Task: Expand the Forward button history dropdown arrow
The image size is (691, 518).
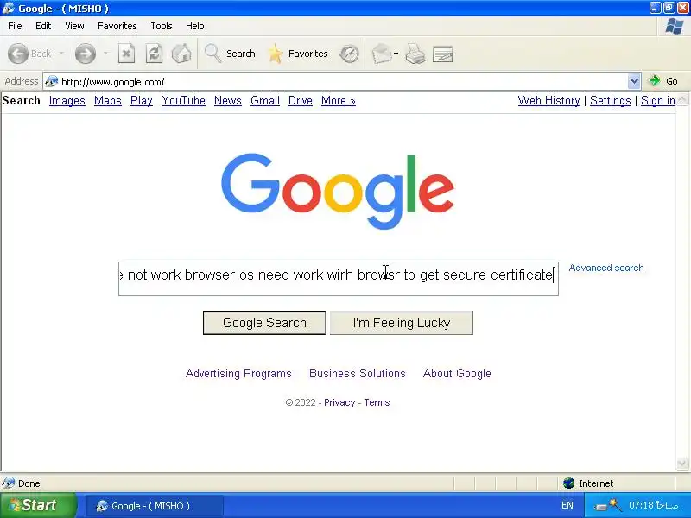Action: tap(105, 54)
